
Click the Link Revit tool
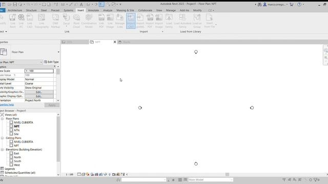click(12, 21)
